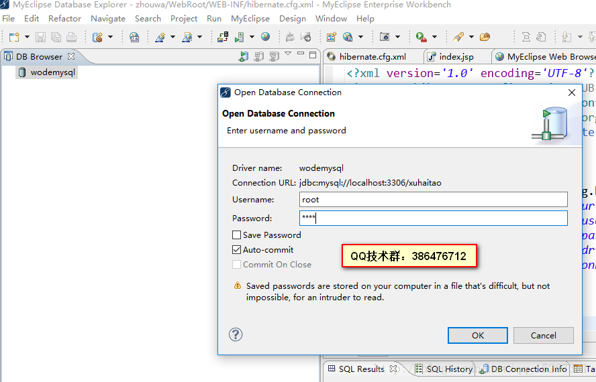Click Cancel in Open Database Connection dialog
The width and height of the screenshot is (596, 382).
(x=543, y=335)
